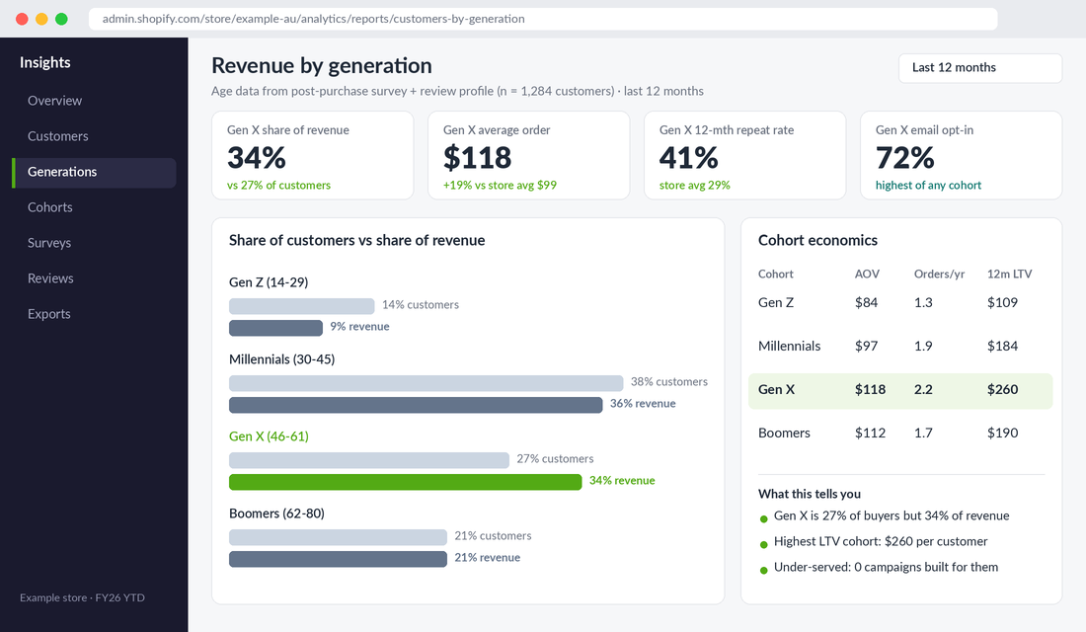This screenshot has height=632, width=1086.
Task: Click the Gen X share of revenue card
Action: pos(312,155)
